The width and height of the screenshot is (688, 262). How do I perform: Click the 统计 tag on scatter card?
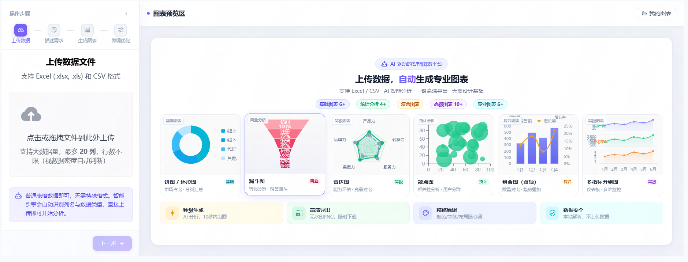(483, 182)
